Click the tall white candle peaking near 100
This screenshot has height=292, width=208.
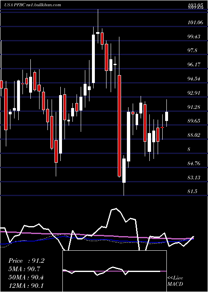94,59
